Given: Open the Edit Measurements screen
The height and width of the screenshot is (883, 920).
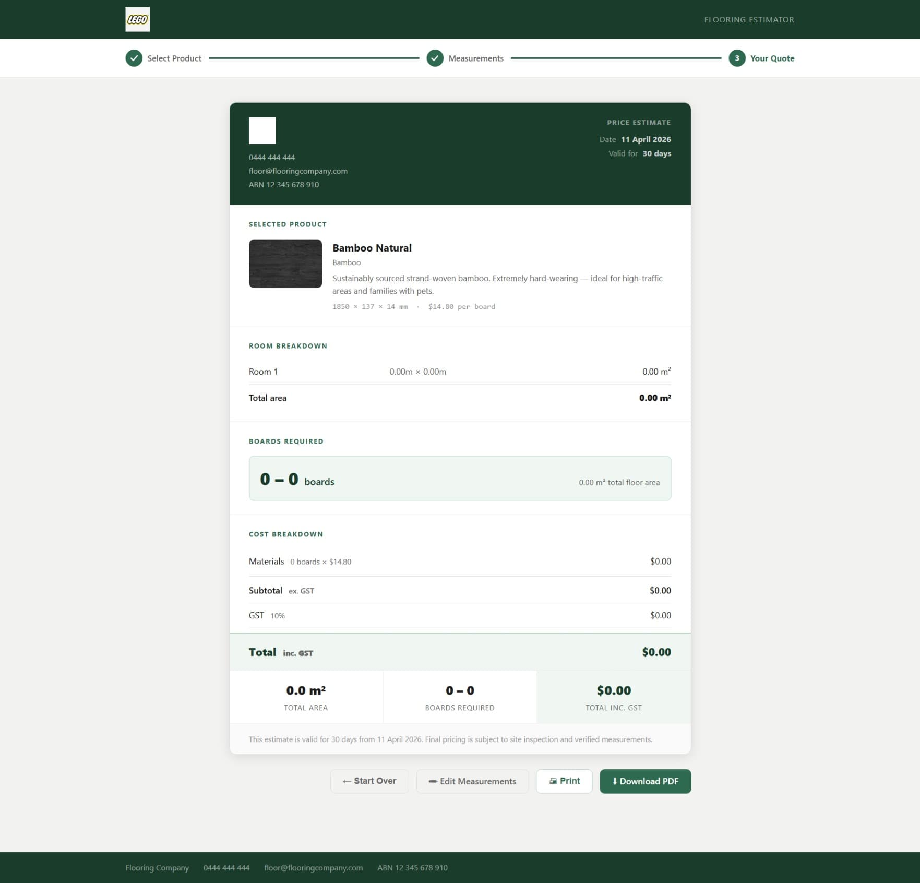Looking at the screenshot, I should [x=472, y=781].
